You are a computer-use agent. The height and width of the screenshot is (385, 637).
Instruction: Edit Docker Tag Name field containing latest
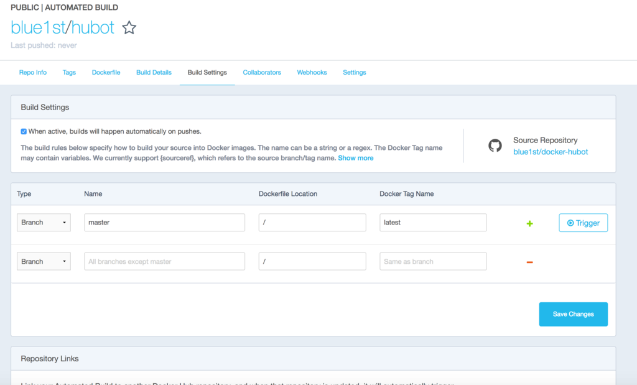pos(433,223)
